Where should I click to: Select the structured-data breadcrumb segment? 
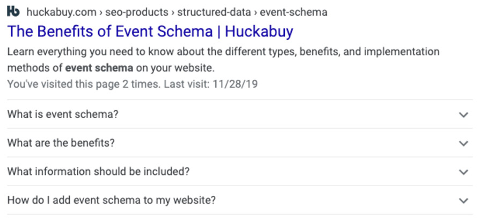214,12
